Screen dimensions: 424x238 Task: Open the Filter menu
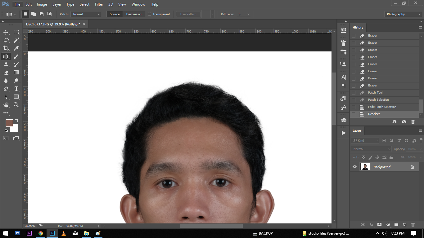point(99,4)
